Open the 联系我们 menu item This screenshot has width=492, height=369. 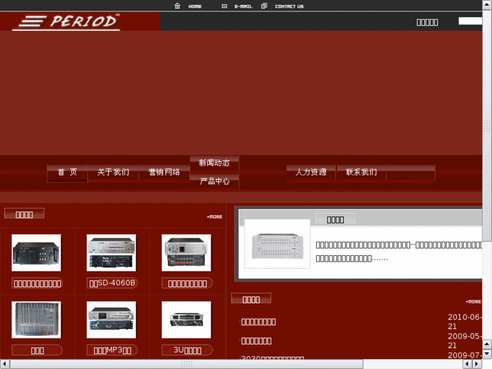tap(361, 172)
